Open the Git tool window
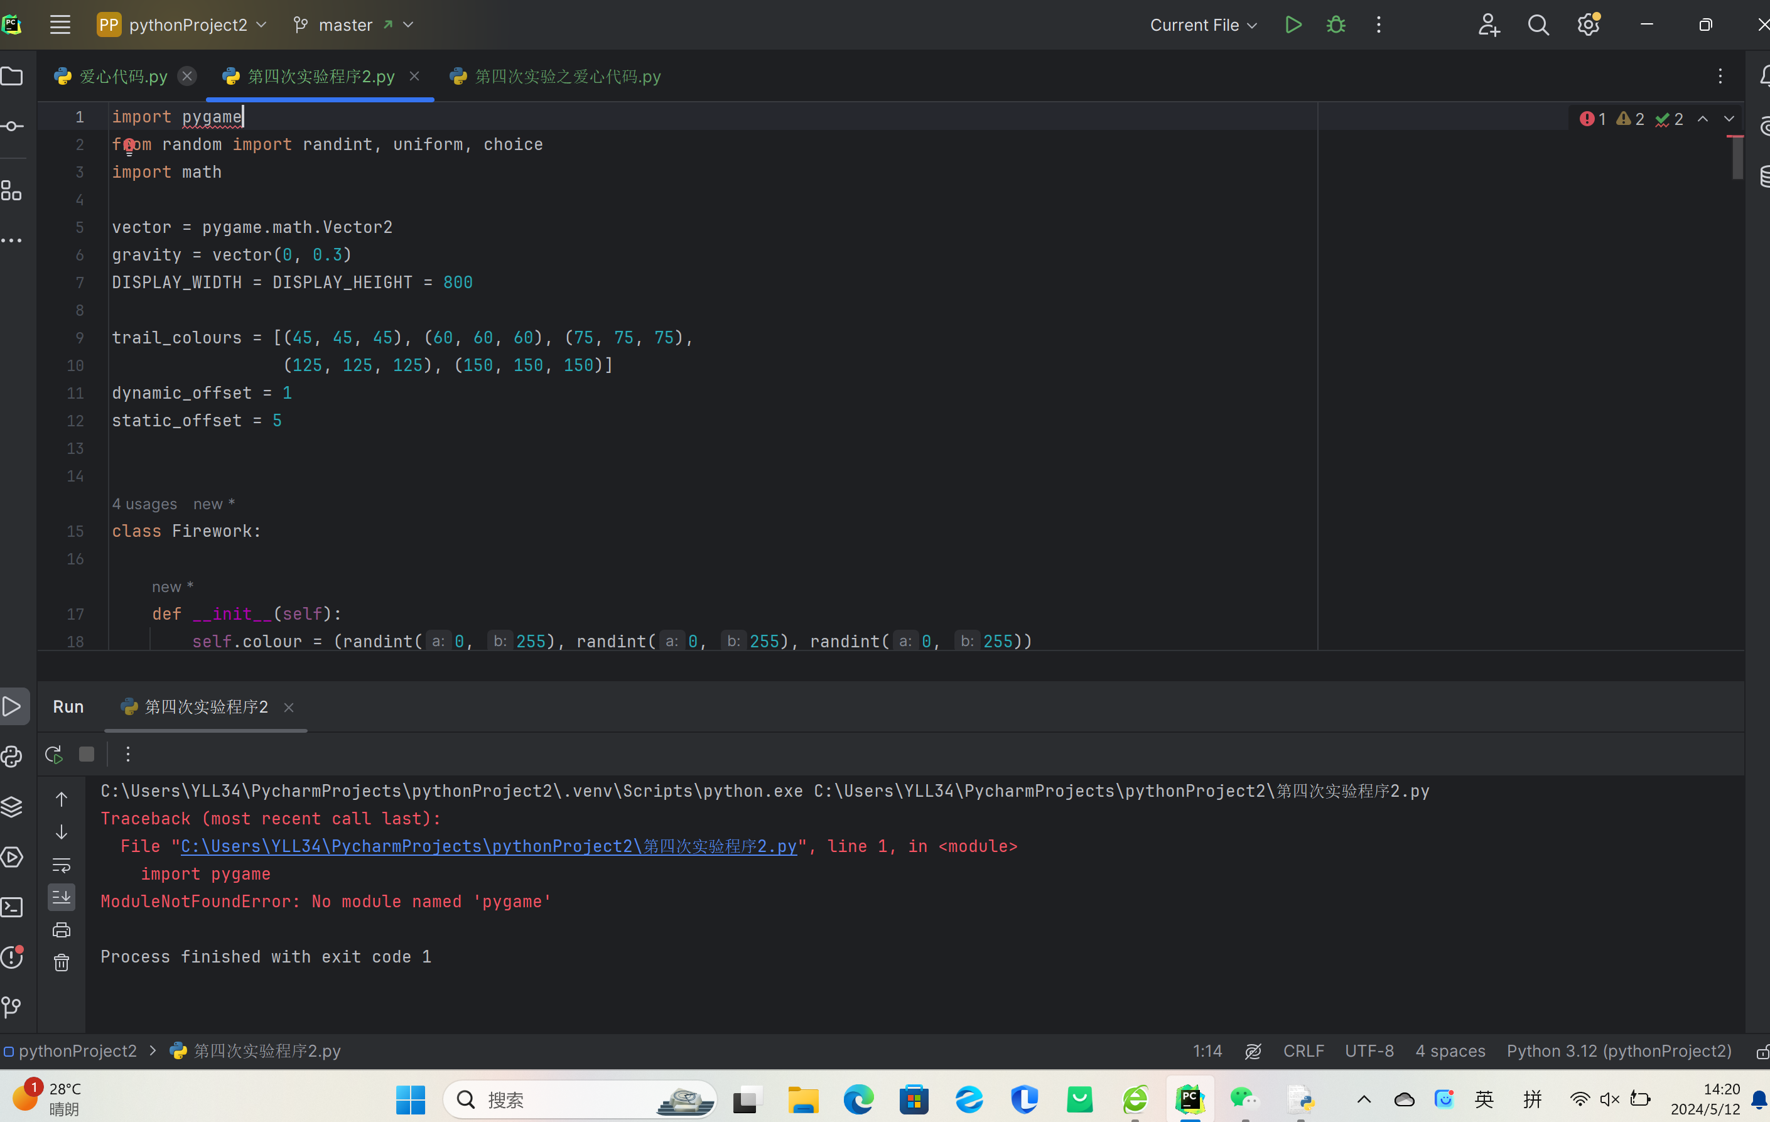Image resolution: width=1770 pixels, height=1122 pixels. point(12,1006)
